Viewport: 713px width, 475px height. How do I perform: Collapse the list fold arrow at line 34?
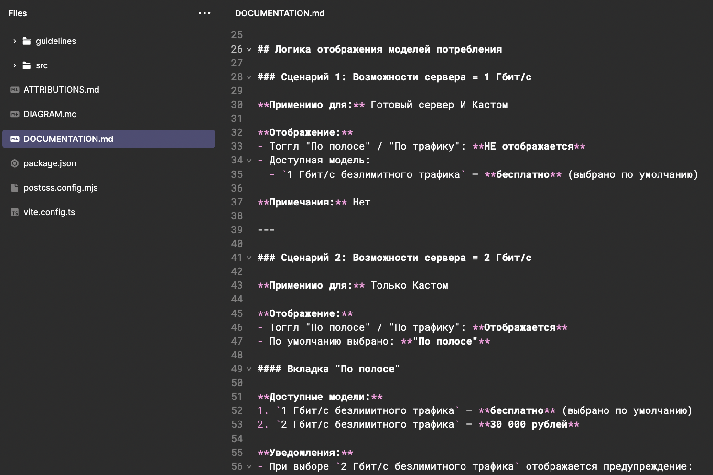pos(249,160)
